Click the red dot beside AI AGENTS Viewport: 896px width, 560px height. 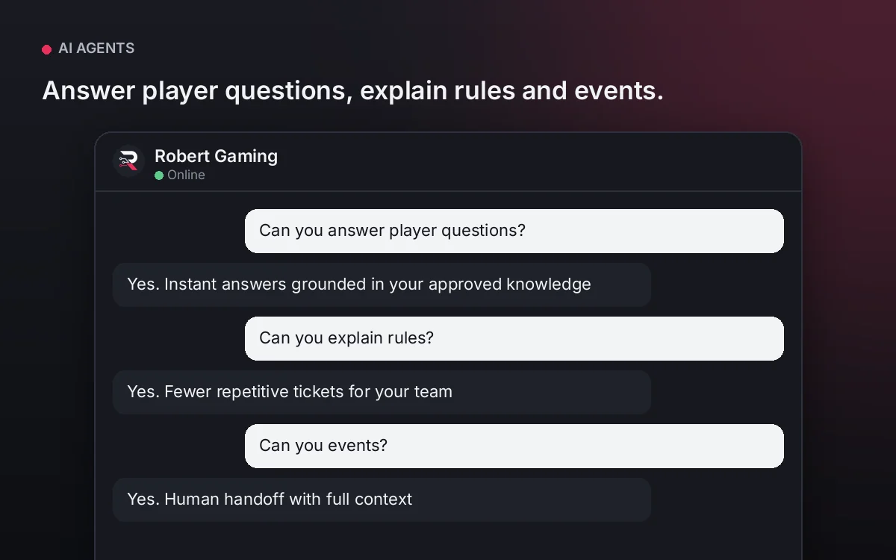pos(46,49)
